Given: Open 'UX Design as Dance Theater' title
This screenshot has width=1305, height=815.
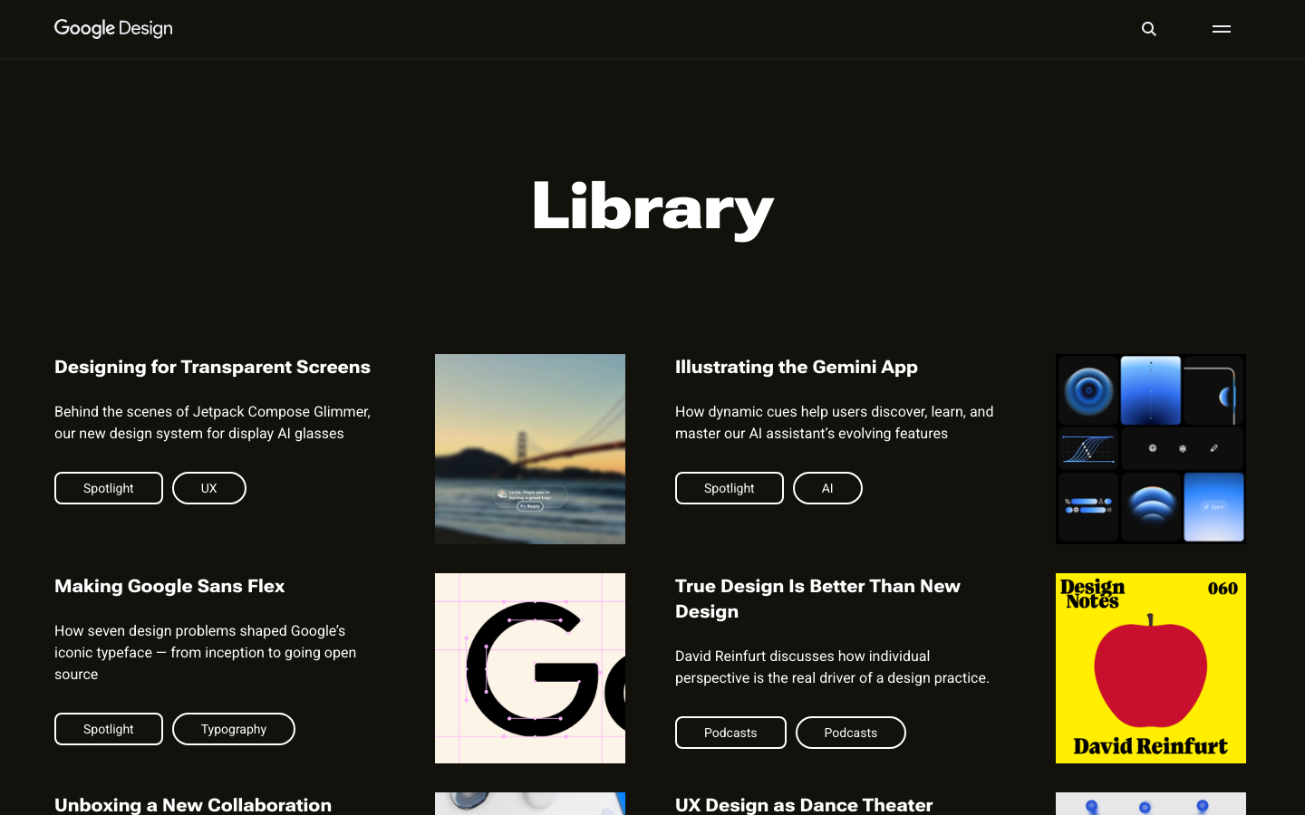Looking at the screenshot, I should click(804, 804).
